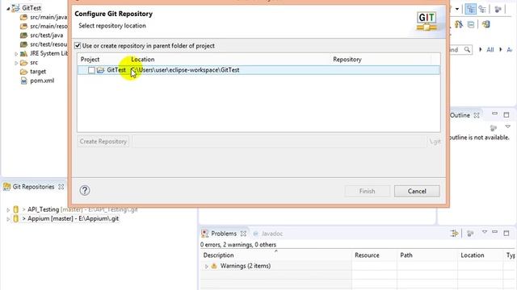Minimize the Outline view
Viewport: 517px width, 290px height.
494,114
